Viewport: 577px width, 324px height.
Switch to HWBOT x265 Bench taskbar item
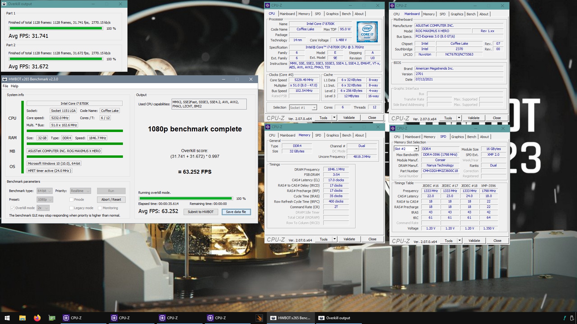(291, 318)
